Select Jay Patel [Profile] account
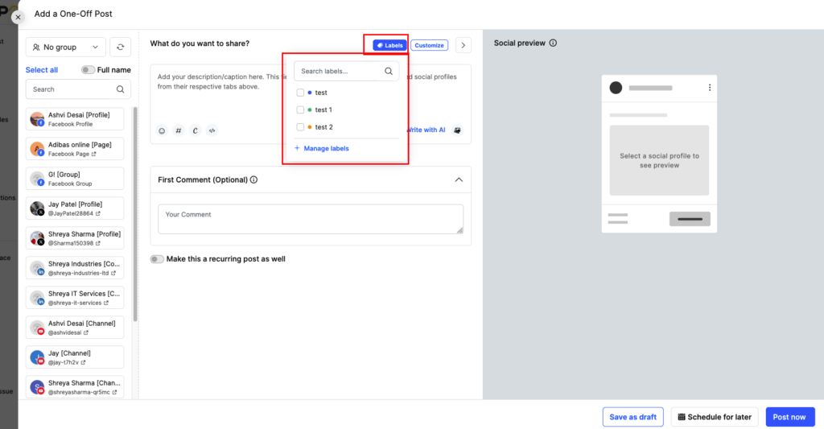The image size is (824, 429). (x=75, y=208)
